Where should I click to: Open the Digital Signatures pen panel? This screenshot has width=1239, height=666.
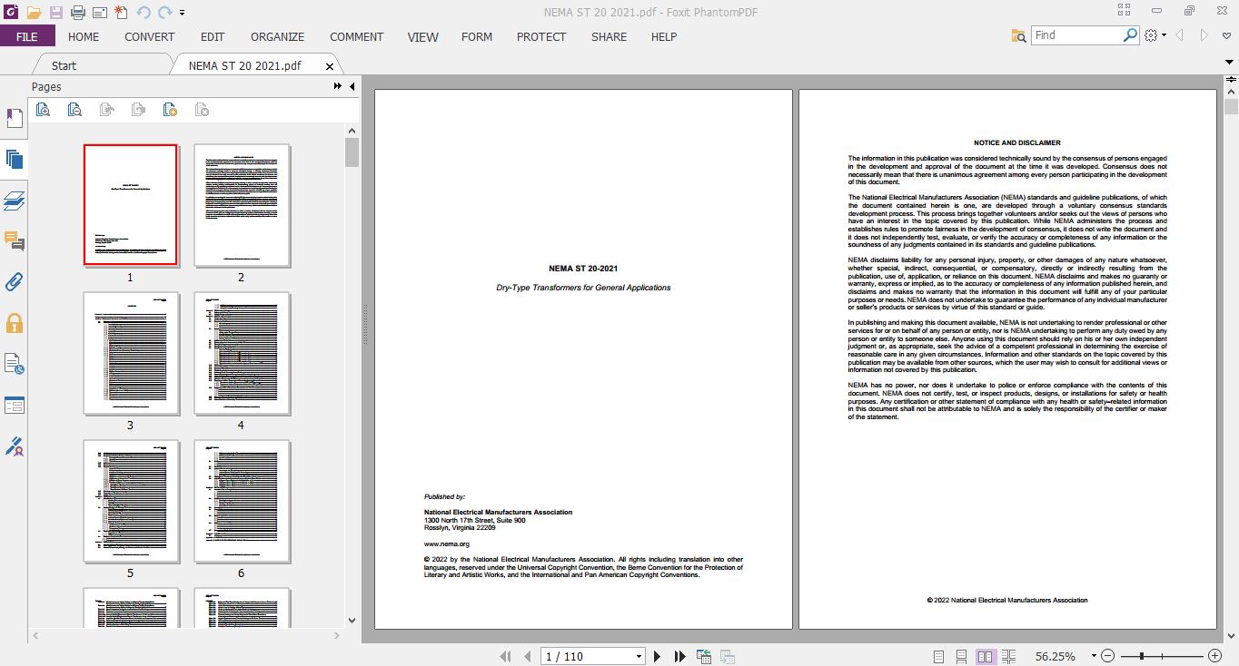click(14, 446)
